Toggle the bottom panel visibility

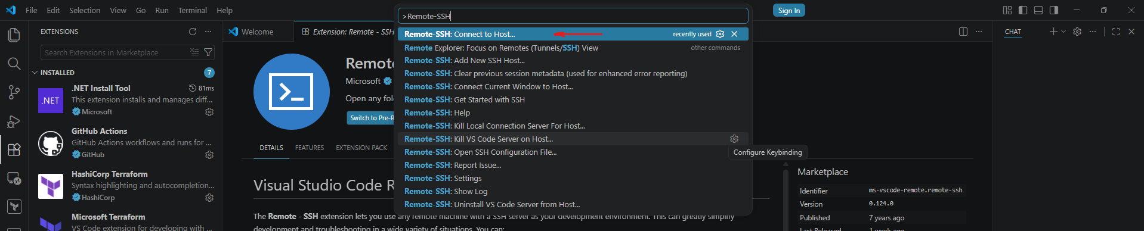tap(1038, 10)
